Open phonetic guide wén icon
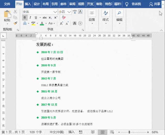This screenshot has height=135, width=165. 75,12
